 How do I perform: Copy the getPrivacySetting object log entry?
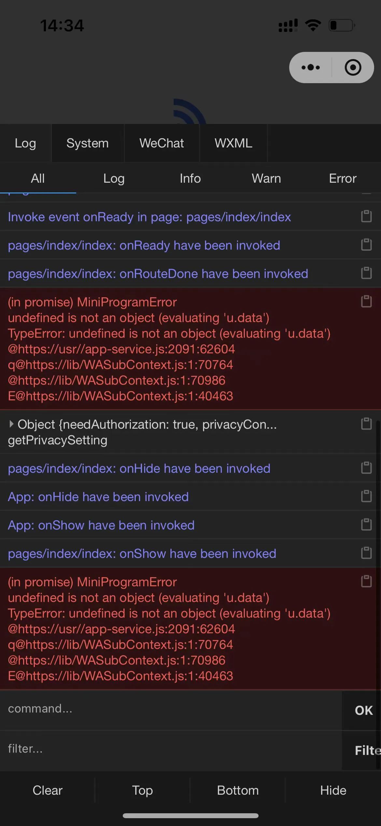pyautogui.click(x=366, y=424)
